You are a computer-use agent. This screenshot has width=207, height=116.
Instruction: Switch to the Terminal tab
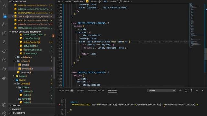112,91
